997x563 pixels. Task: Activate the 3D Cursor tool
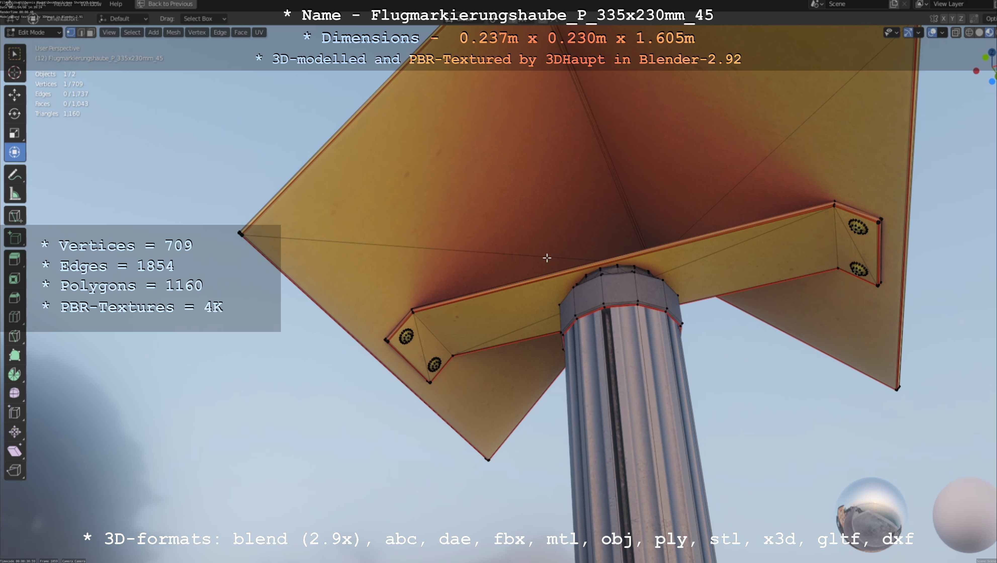(x=15, y=73)
